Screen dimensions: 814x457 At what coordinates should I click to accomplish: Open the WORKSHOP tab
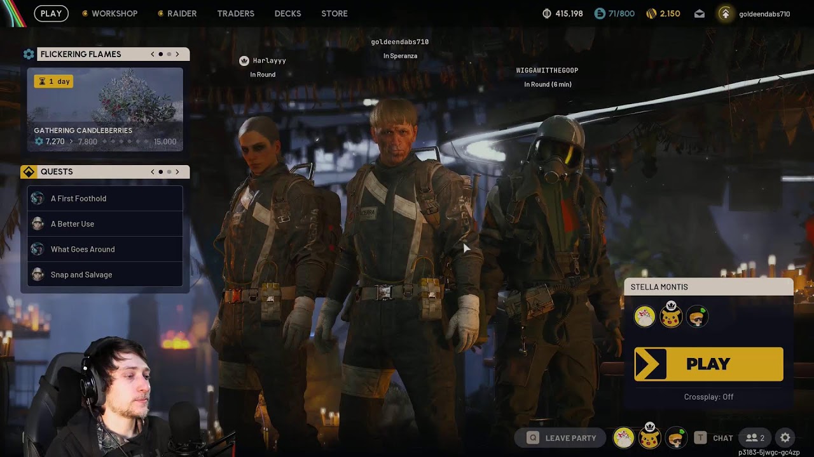[x=109, y=13]
